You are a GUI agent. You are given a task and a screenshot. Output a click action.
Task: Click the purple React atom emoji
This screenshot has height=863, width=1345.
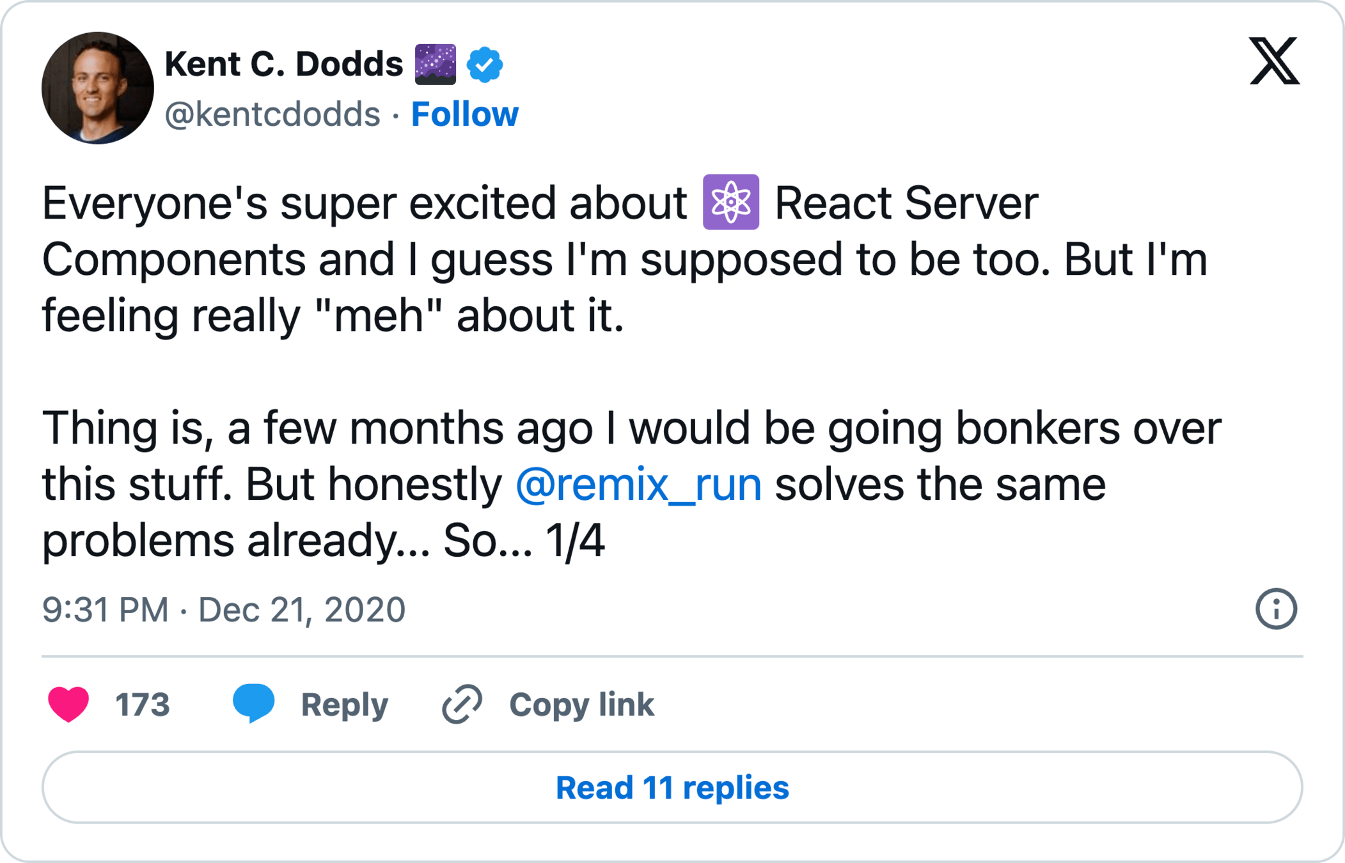730,202
